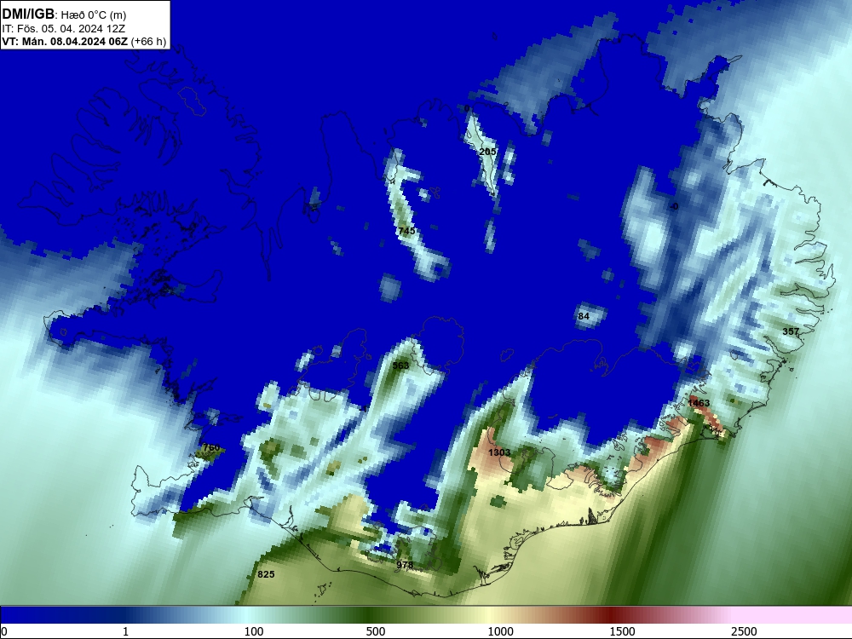Click the map value label 745
The width and height of the screenshot is (852, 639).
pos(406,231)
